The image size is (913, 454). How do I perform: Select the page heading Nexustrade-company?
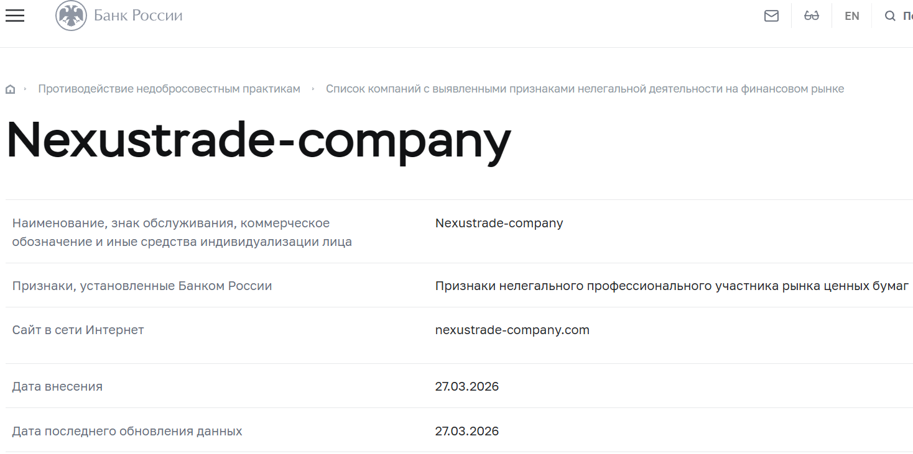(x=256, y=142)
